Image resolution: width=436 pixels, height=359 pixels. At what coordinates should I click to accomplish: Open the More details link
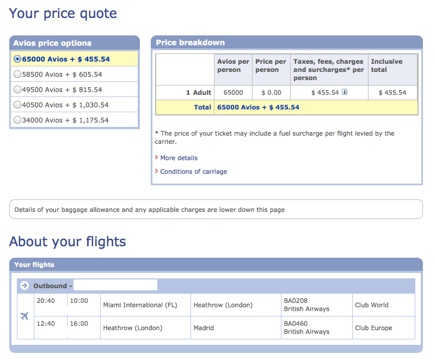[179, 158]
